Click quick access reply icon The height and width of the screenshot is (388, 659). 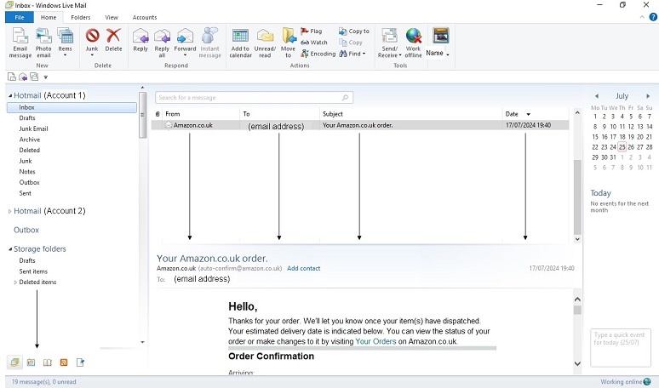click(23, 77)
